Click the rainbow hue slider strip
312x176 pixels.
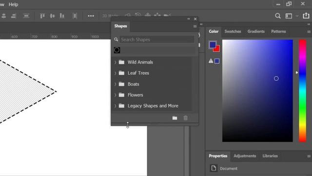pos(302,91)
